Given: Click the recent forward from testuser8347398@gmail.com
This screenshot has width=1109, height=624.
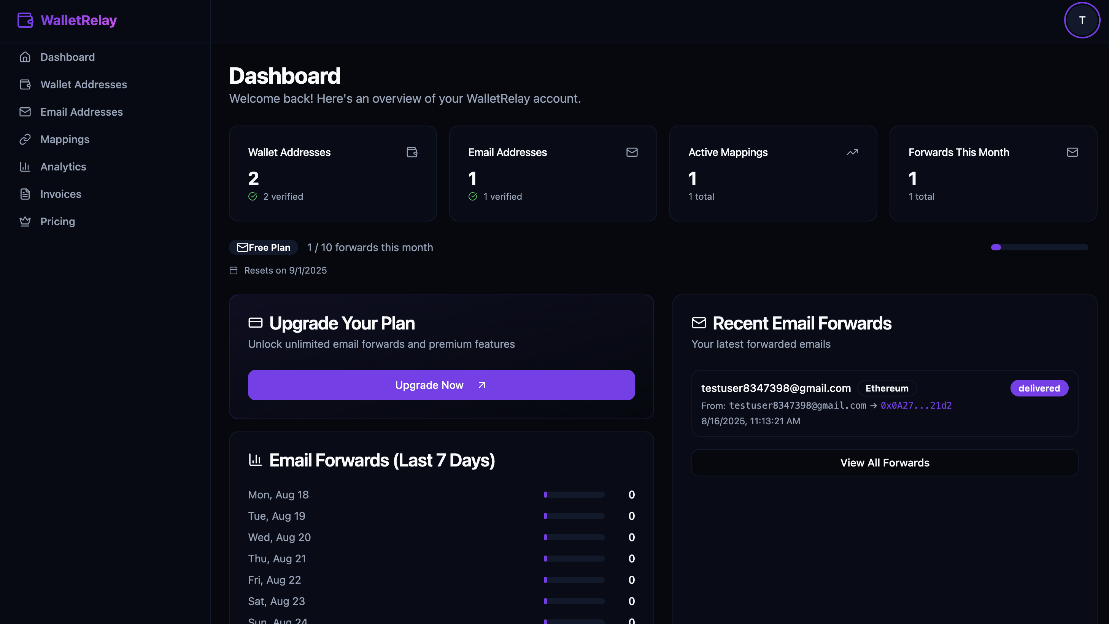Looking at the screenshot, I should [x=885, y=403].
